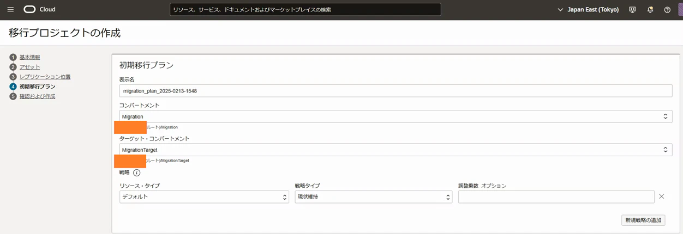Click the step 2 number circle
This screenshot has width=683, height=234.
tap(13, 67)
